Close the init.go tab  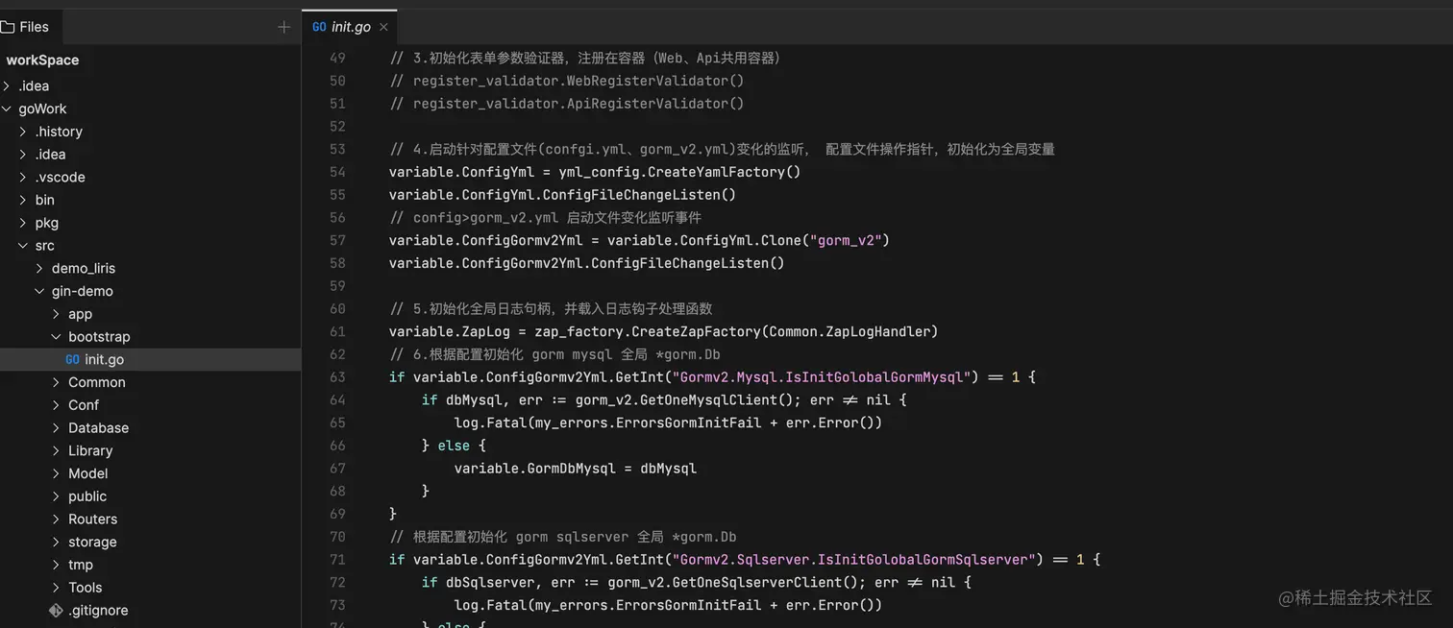point(383,27)
